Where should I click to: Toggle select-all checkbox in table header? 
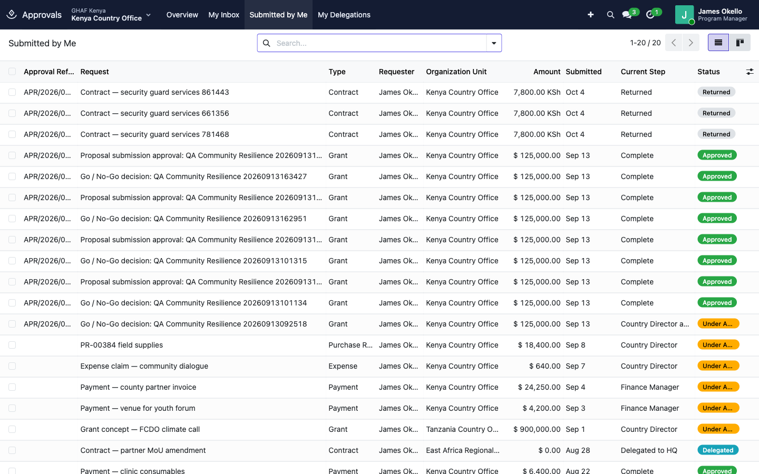(12, 72)
